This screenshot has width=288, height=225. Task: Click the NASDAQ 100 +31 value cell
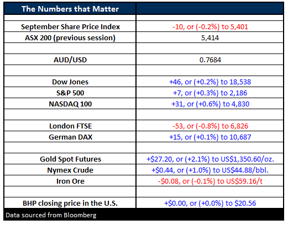point(210,104)
